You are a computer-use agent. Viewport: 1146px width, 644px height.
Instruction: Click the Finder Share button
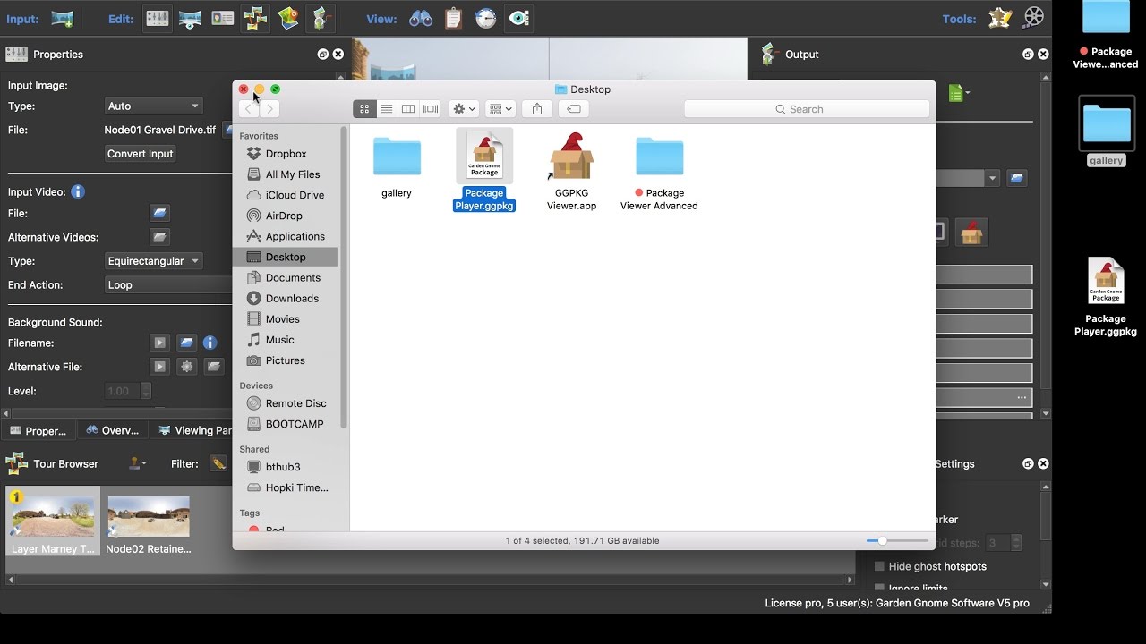tap(537, 109)
